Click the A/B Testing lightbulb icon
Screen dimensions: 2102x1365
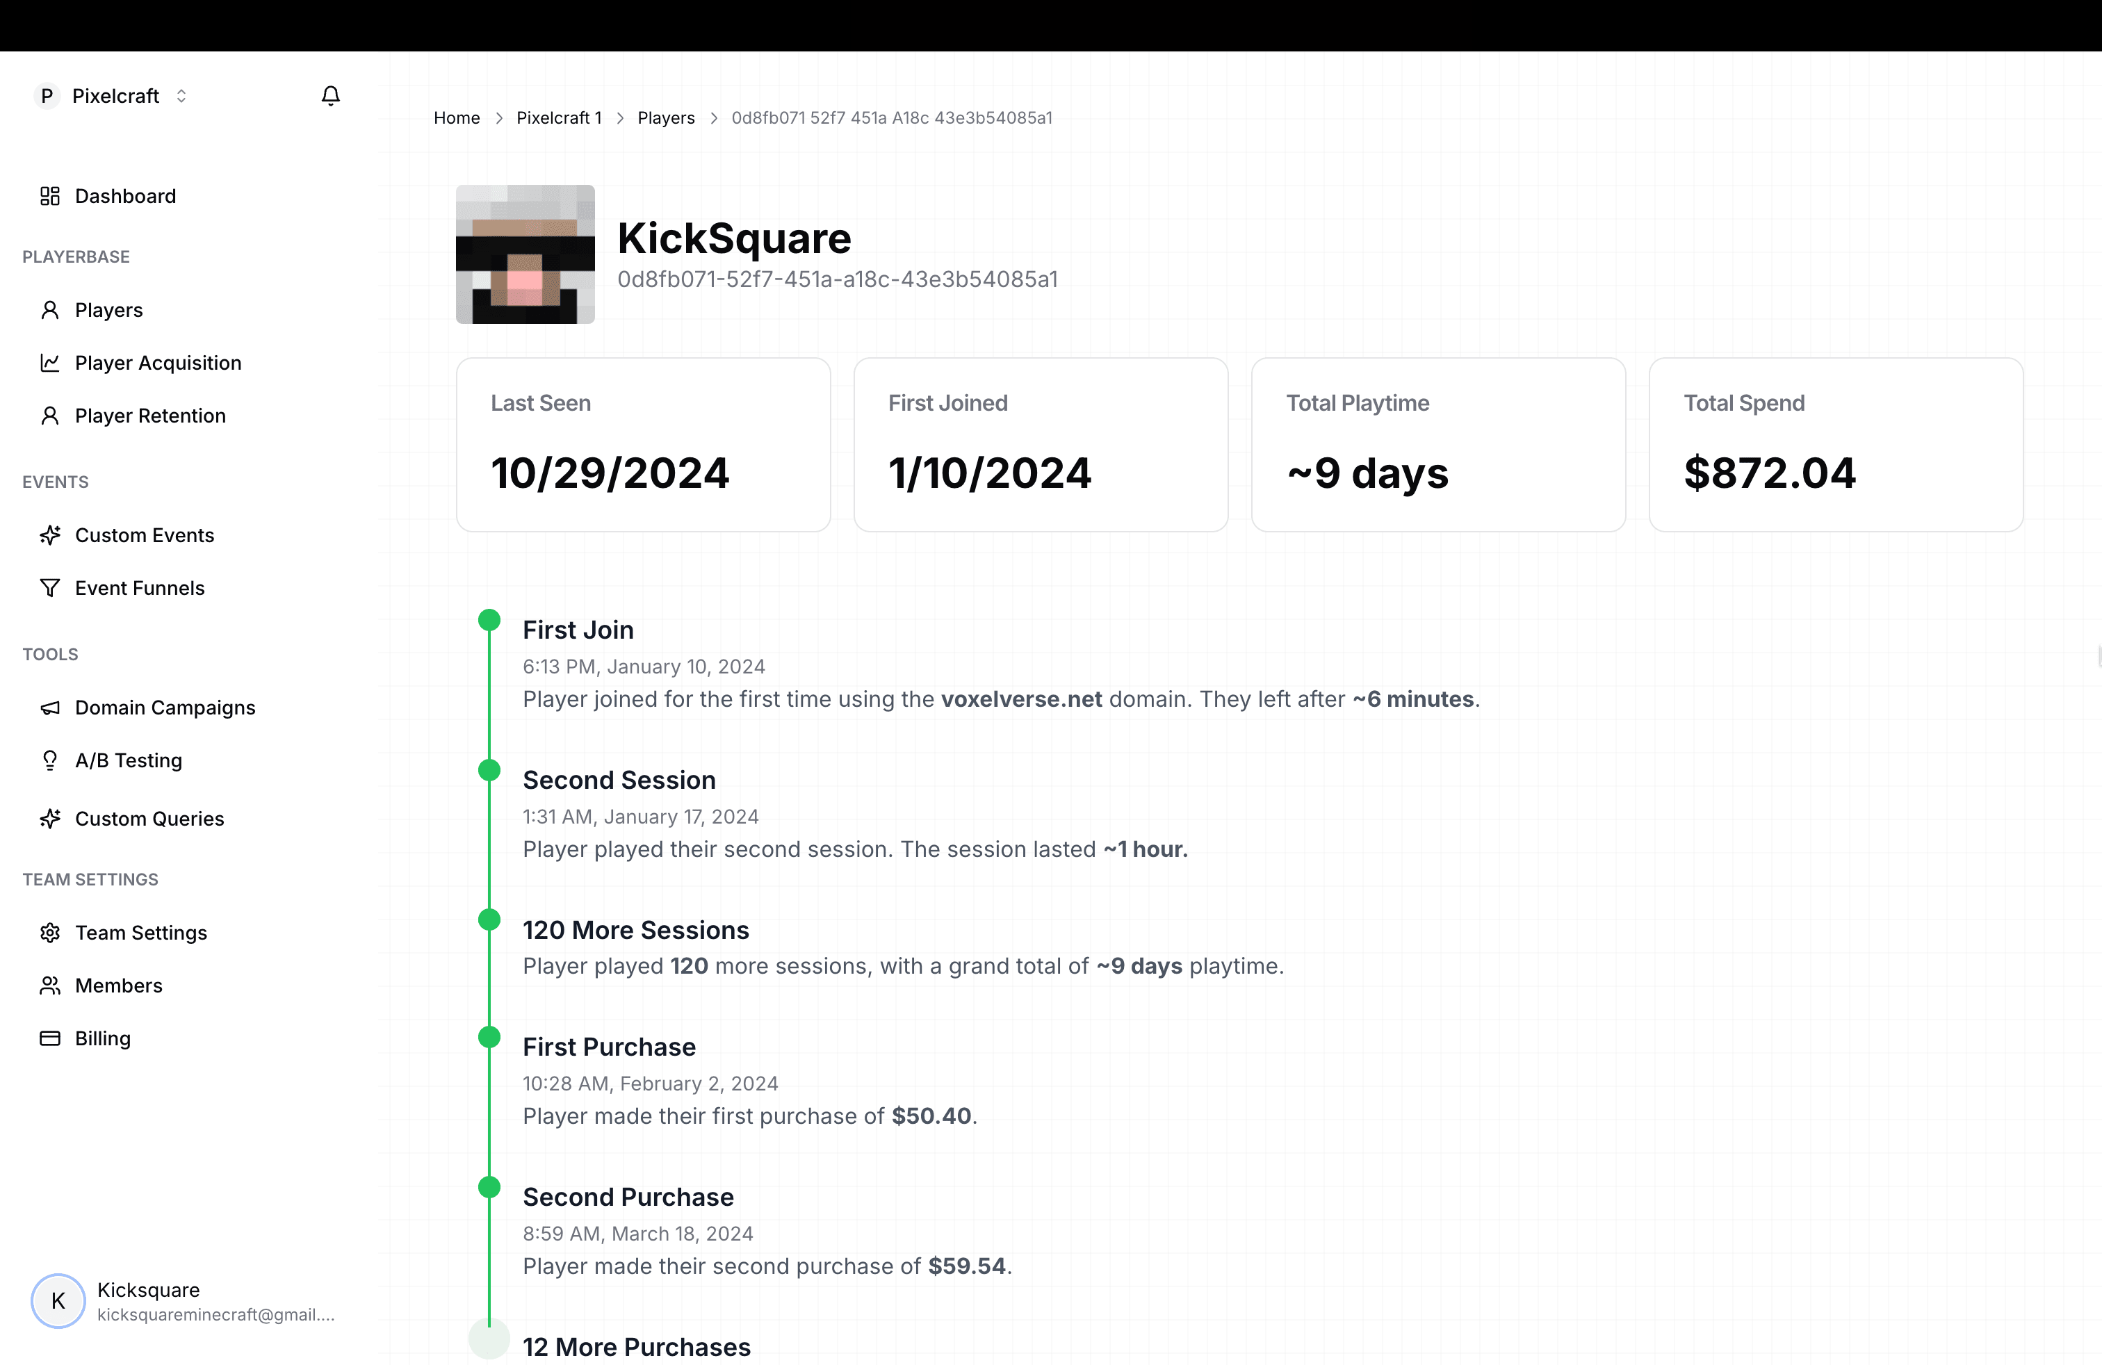tap(50, 760)
